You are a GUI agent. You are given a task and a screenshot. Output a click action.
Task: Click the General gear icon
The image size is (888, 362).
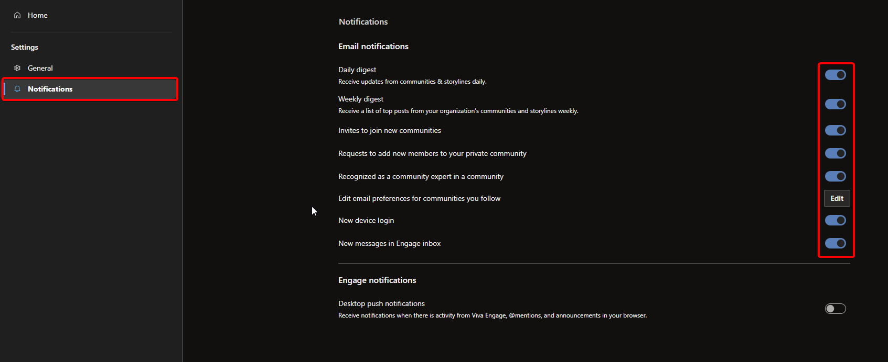coord(17,68)
